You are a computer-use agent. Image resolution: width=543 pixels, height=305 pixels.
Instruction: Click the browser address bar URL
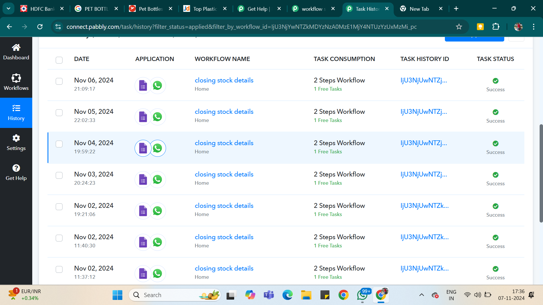[242, 27]
